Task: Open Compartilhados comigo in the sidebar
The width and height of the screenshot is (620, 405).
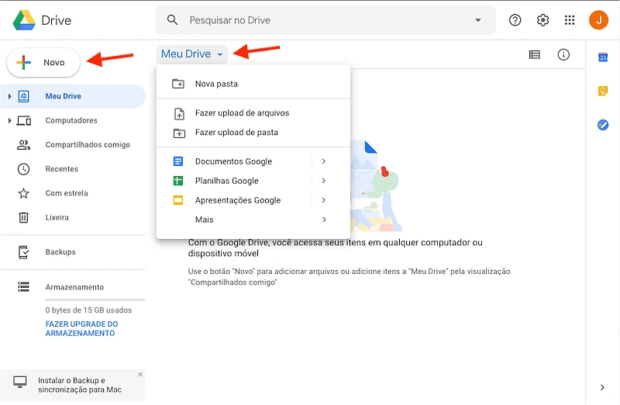Action: click(x=73, y=145)
